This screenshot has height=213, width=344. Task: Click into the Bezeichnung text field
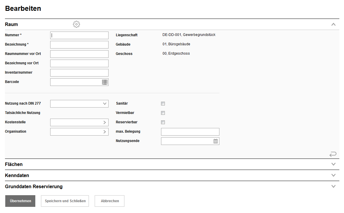point(79,45)
